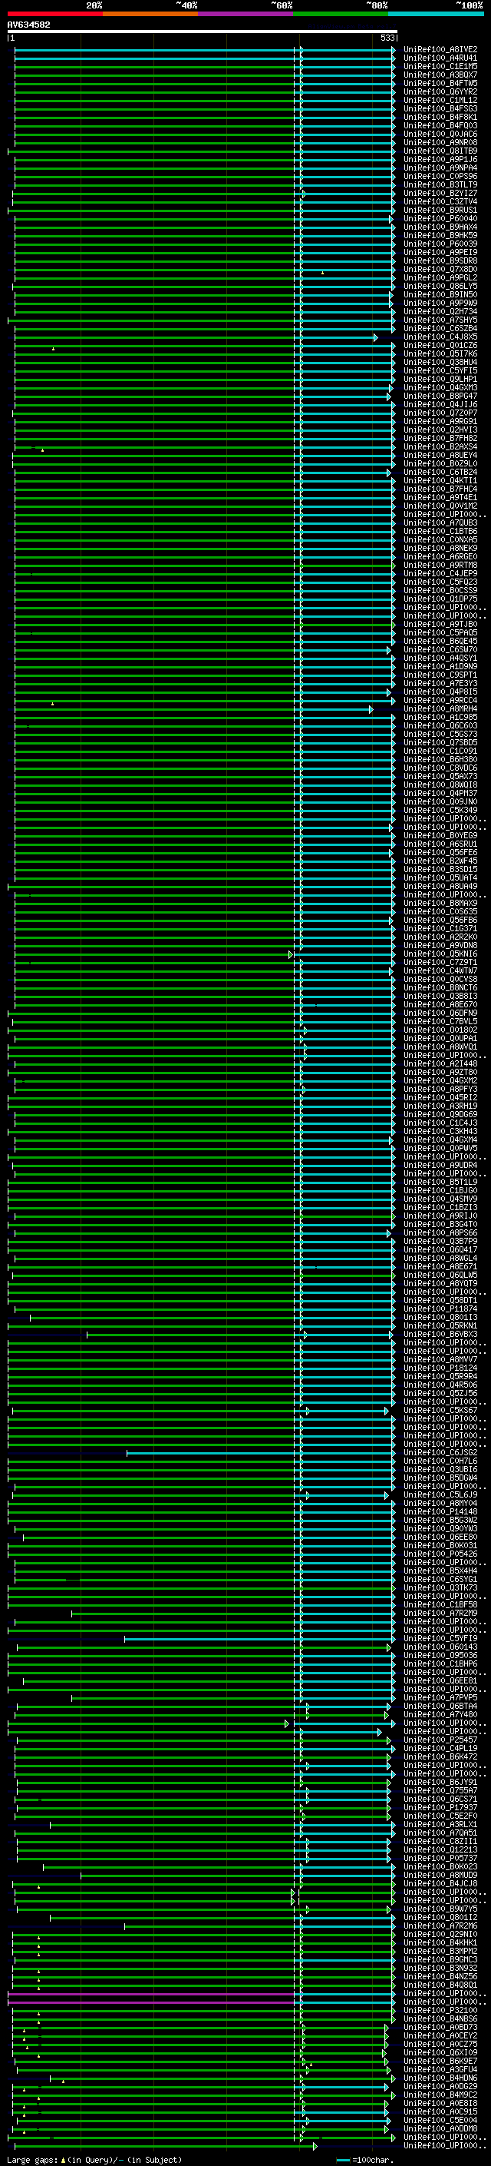Click UniRef100_Q8ITB9 entry
Viewport: 491px width, 2166px height.
click(440, 151)
